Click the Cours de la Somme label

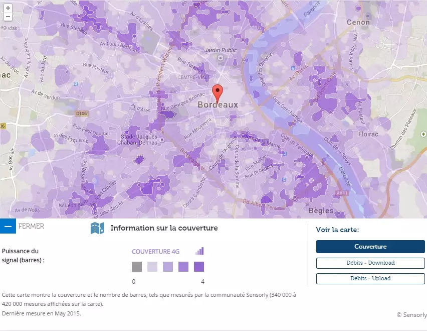coord(237,166)
